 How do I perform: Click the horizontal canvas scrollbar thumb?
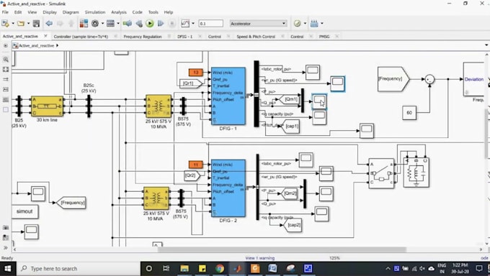pos(282,249)
